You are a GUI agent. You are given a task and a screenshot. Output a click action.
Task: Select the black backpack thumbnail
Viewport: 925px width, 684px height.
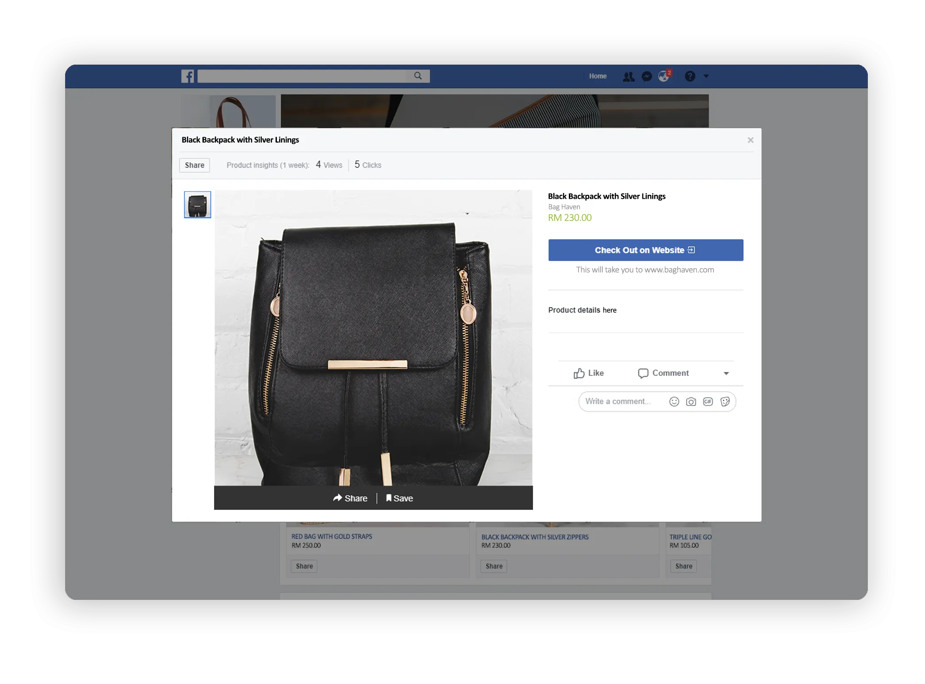point(198,205)
